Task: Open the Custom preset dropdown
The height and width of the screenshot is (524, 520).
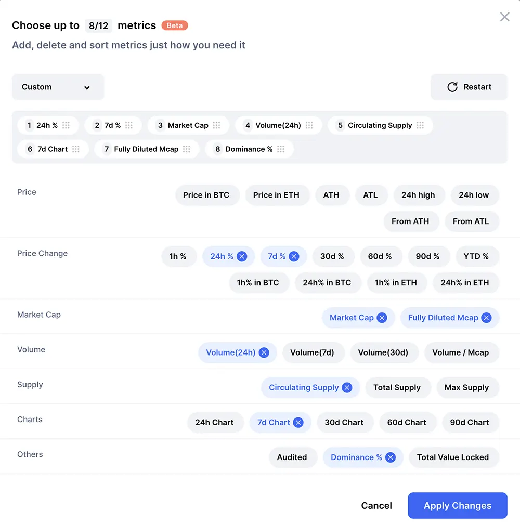Action: click(x=58, y=87)
